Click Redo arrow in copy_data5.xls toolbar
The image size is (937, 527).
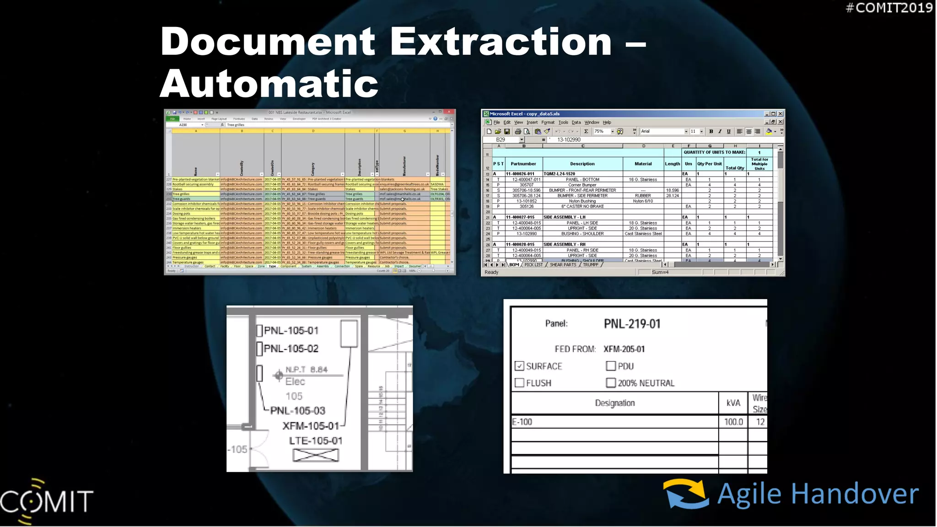click(x=571, y=131)
